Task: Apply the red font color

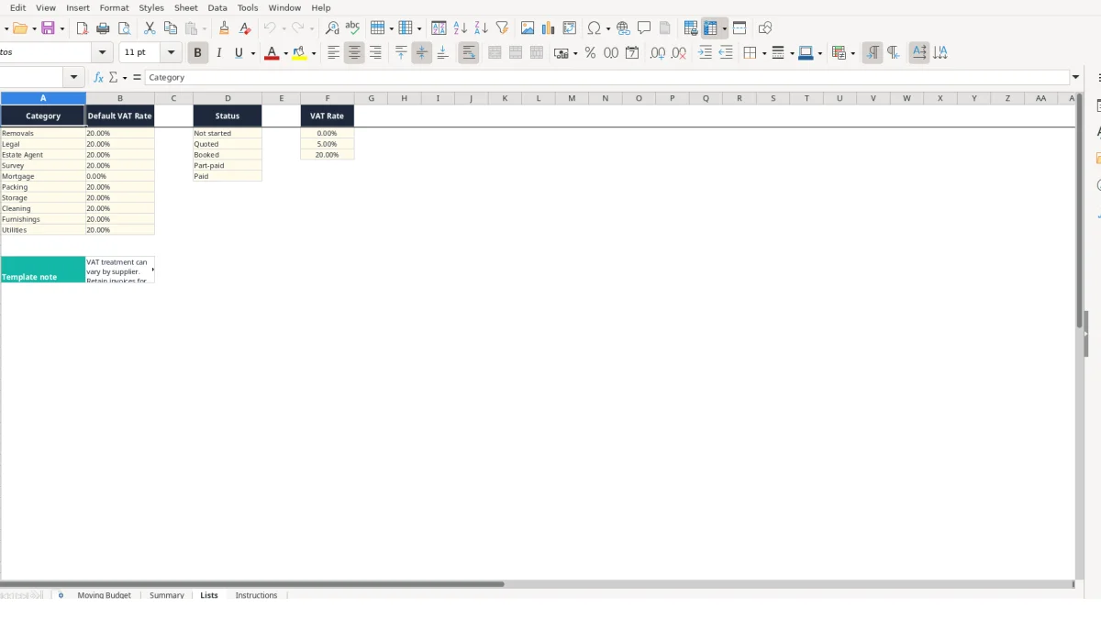Action: tap(271, 53)
